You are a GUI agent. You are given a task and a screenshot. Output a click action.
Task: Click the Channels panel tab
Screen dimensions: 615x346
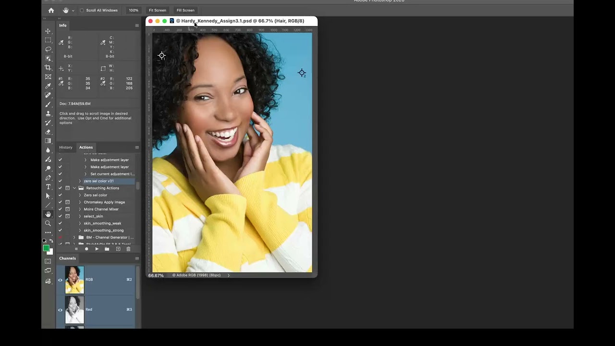coord(67,259)
